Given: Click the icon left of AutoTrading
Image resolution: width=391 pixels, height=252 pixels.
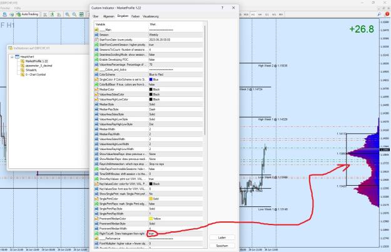Looking at the screenshot, I should pyautogui.click(x=11, y=14).
